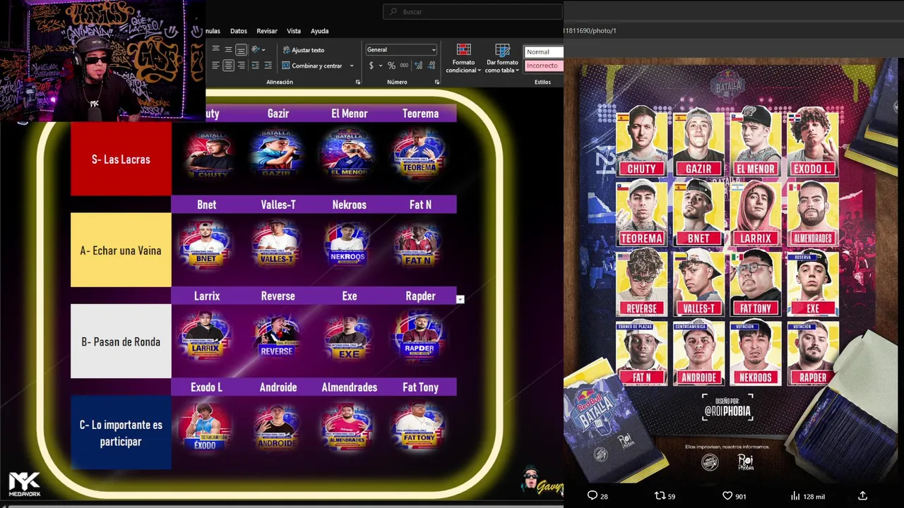904x508 pixels.
Task: Click the increase indent icon
Action: tap(268, 65)
